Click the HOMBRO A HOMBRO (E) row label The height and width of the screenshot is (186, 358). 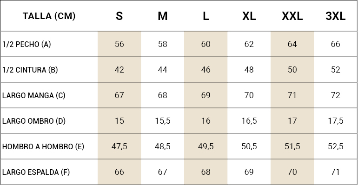[x=43, y=146]
